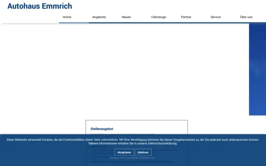Open the Angebote menu item

tap(99, 17)
